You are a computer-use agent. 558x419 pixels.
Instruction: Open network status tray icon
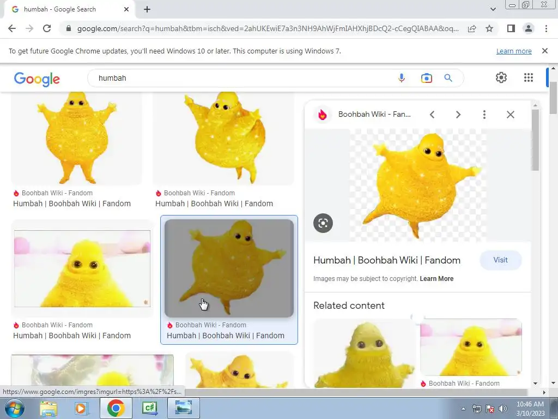[476, 409]
